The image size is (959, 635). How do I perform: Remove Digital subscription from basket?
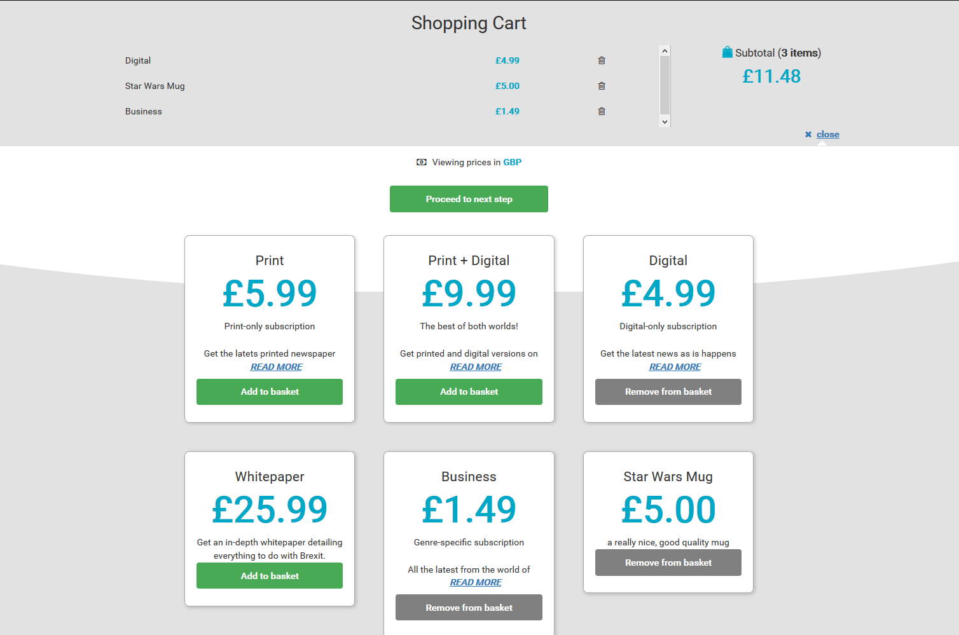tap(668, 392)
